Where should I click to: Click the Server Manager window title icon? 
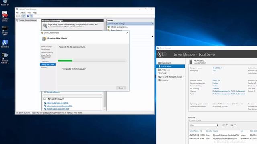158,48
